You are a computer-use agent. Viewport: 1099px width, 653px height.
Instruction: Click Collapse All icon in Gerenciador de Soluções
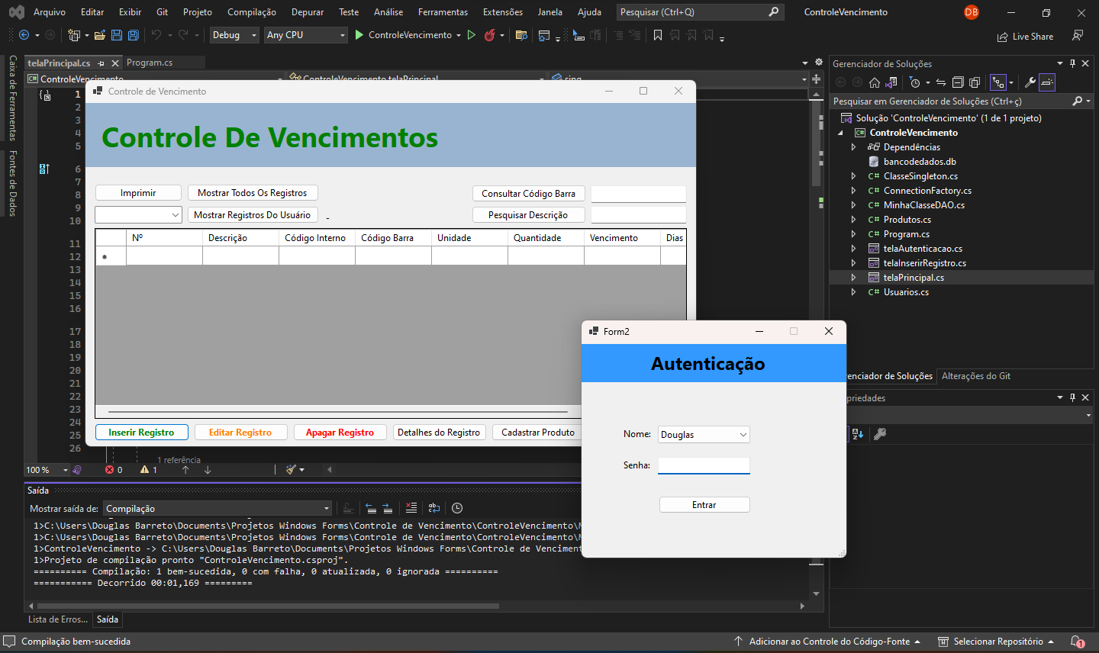coord(958,82)
